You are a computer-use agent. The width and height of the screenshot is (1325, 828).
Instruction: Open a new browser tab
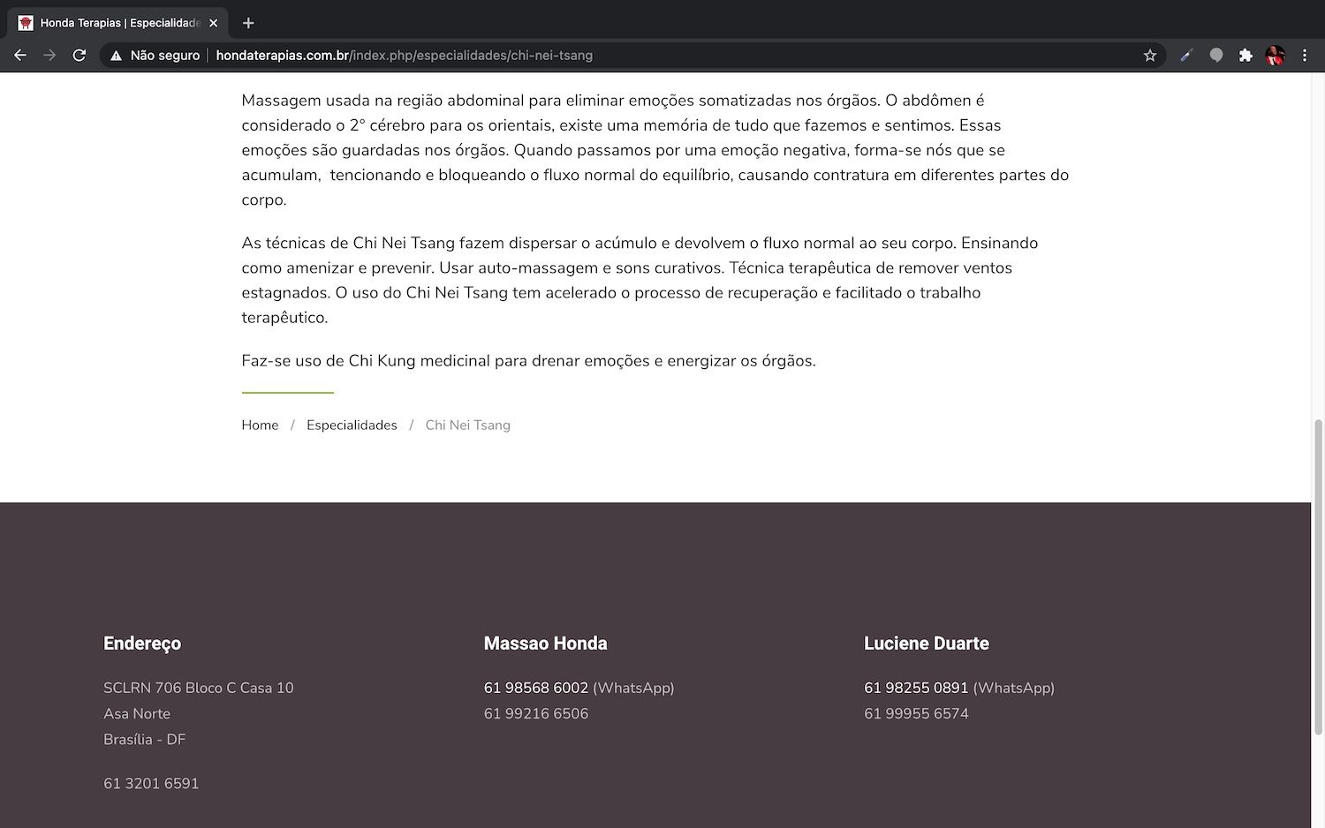click(248, 23)
